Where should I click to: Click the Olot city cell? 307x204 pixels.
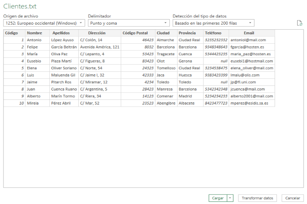166,61
